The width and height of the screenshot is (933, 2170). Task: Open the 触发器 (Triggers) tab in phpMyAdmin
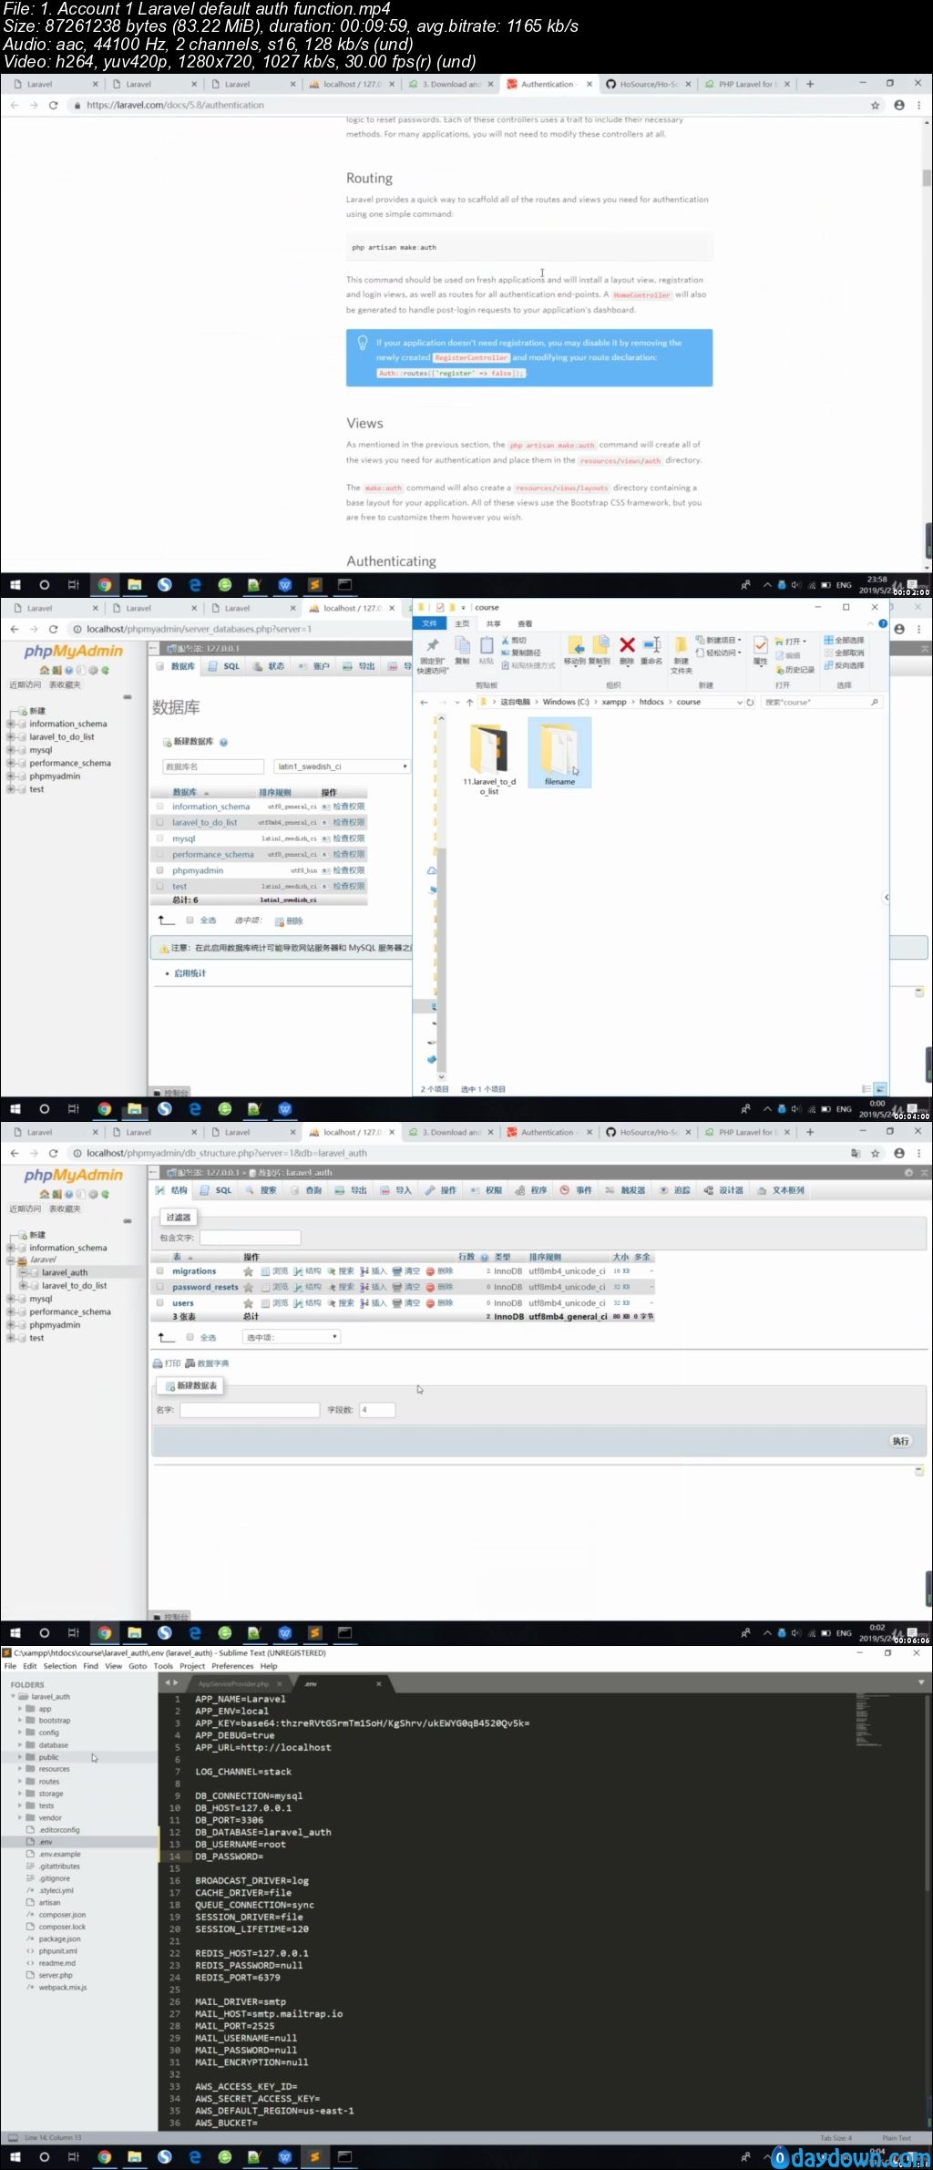point(626,1190)
